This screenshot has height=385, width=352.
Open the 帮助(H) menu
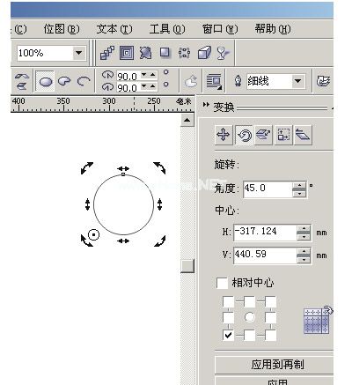point(273,29)
